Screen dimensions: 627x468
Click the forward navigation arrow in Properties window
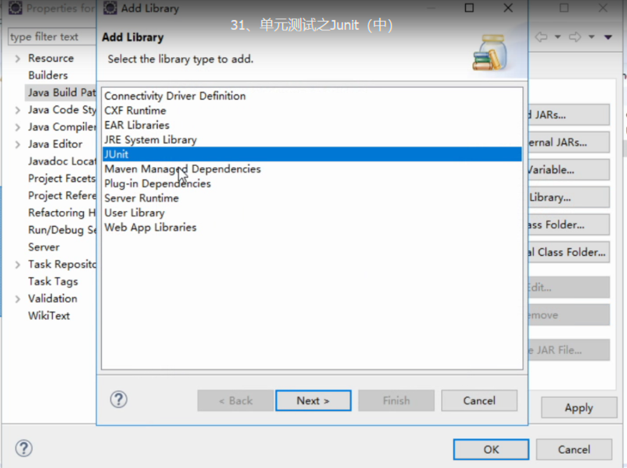575,37
